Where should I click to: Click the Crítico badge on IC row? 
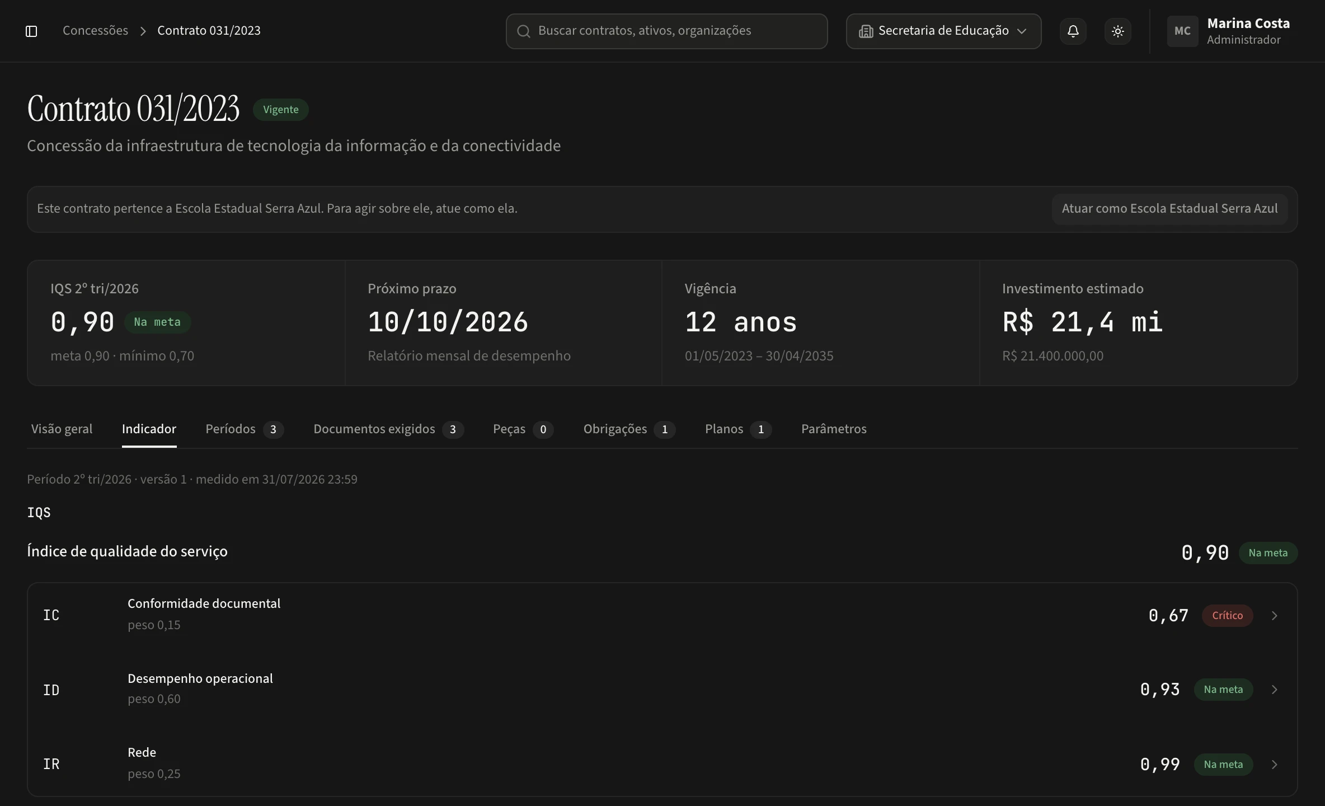coord(1227,616)
